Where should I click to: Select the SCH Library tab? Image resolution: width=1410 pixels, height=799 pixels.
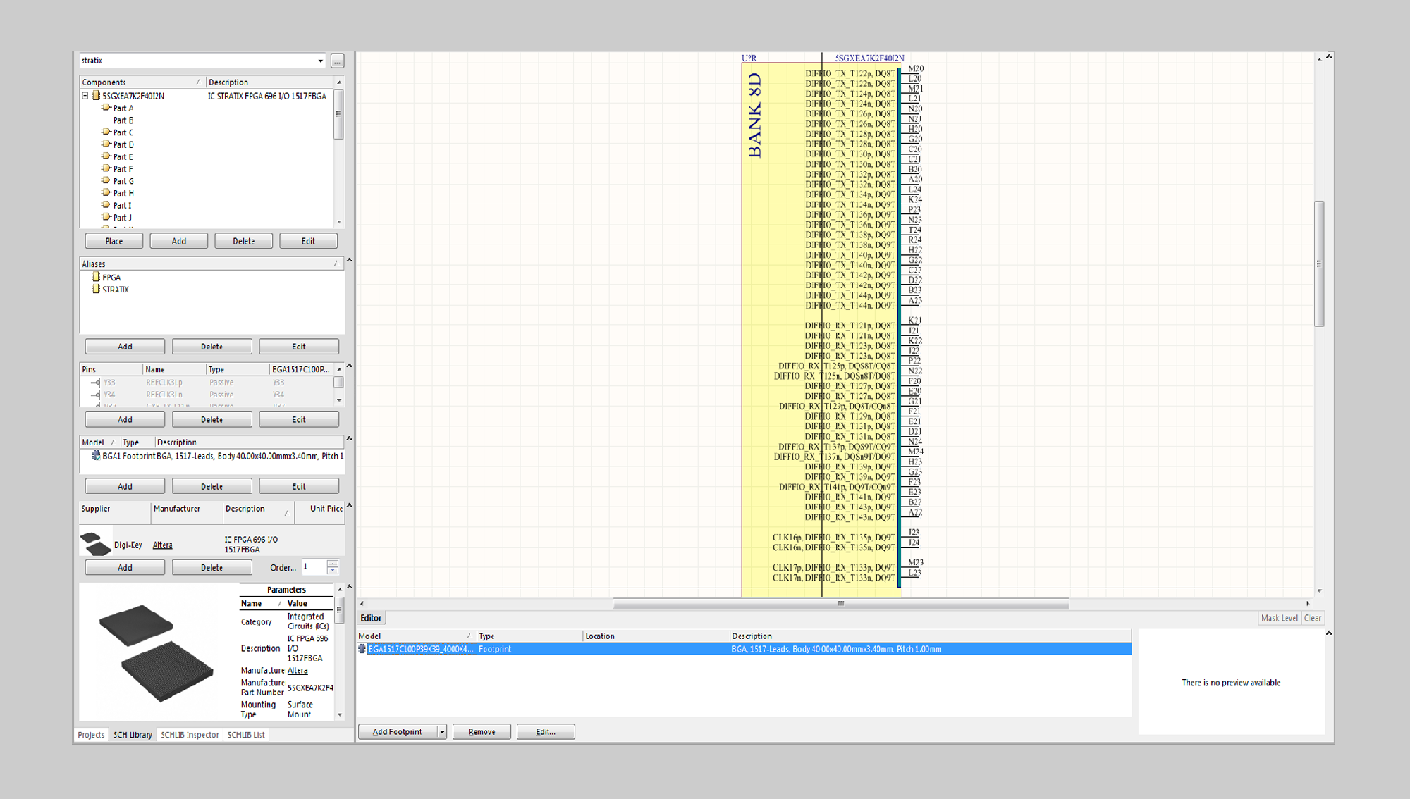pyautogui.click(x=132, y=734)
